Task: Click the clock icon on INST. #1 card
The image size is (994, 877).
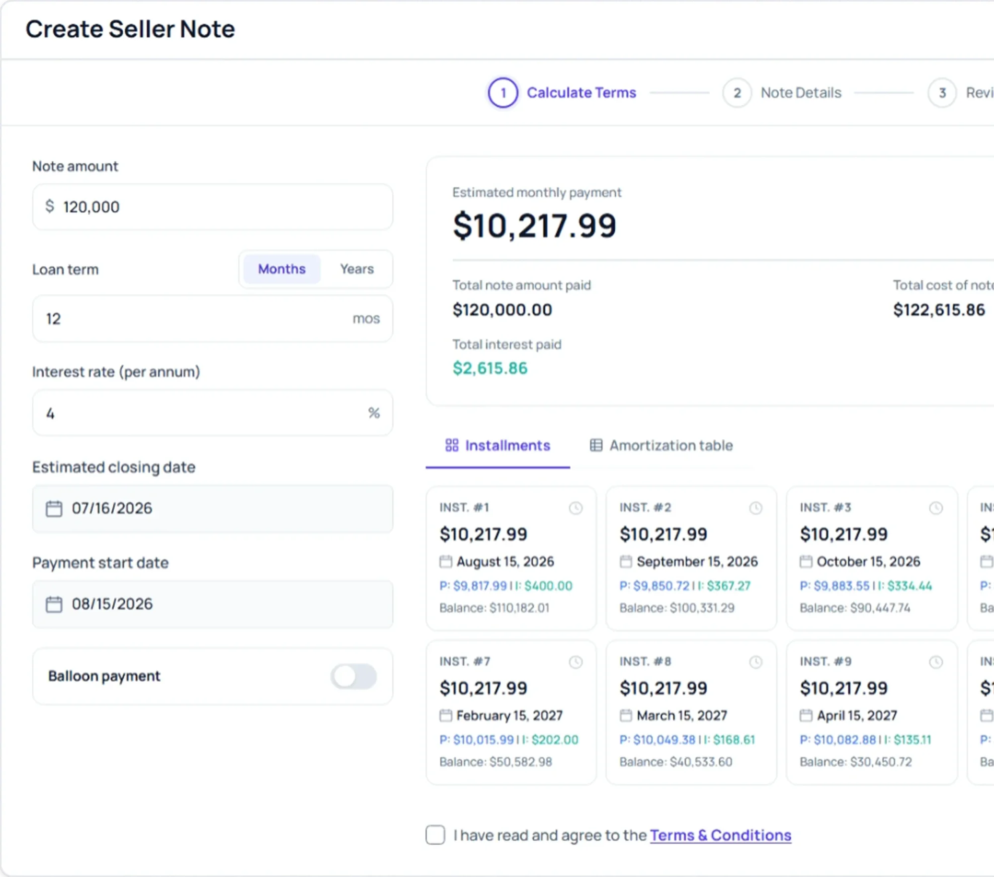Action: pos(576,508)
